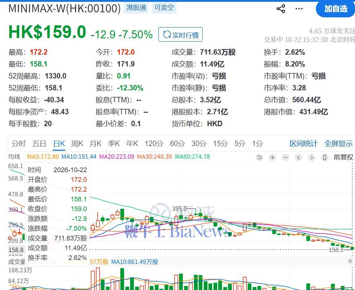Switch to 1分 chart tab

[257, 144]
